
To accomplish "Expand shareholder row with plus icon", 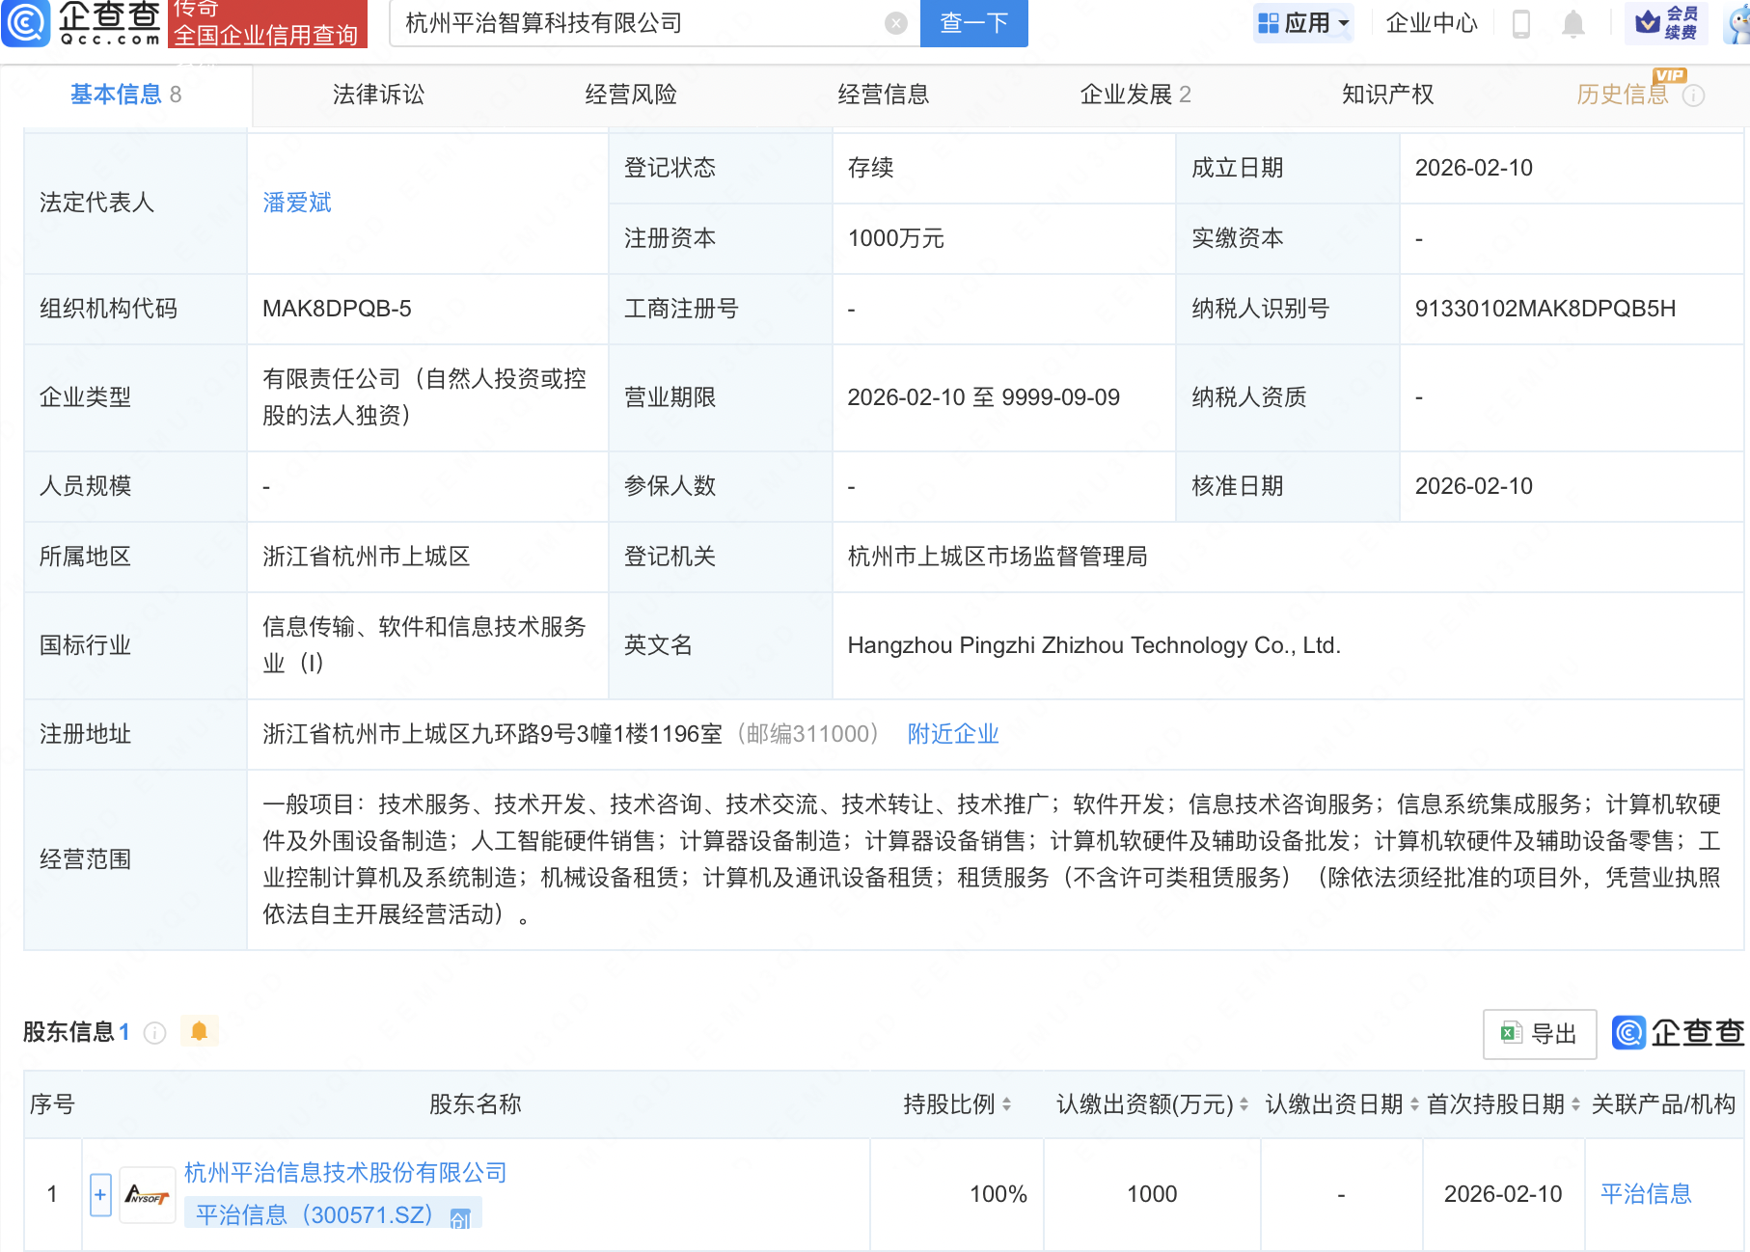I will [x=100, y=1195].
